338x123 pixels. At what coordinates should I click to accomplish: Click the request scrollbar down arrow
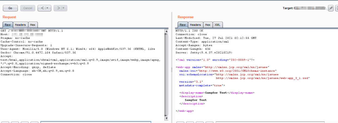pyautogui.click(x=166, y=118)
